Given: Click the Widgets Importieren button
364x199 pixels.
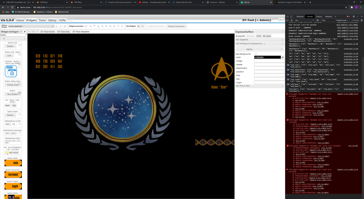Looking at the screenshot, I should (x=176, y=26).
